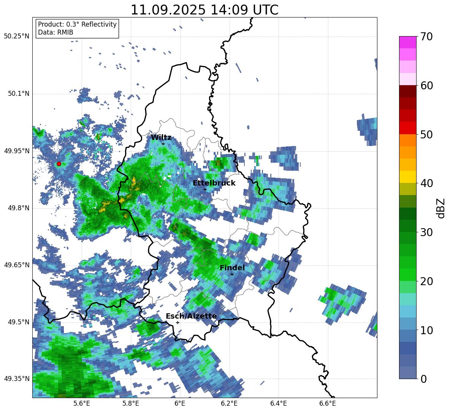The width and height of the screenshot is (450, 411).
Task: Click the 6°E longitude label
Action: pyautogui.click(x=180, y=403)
